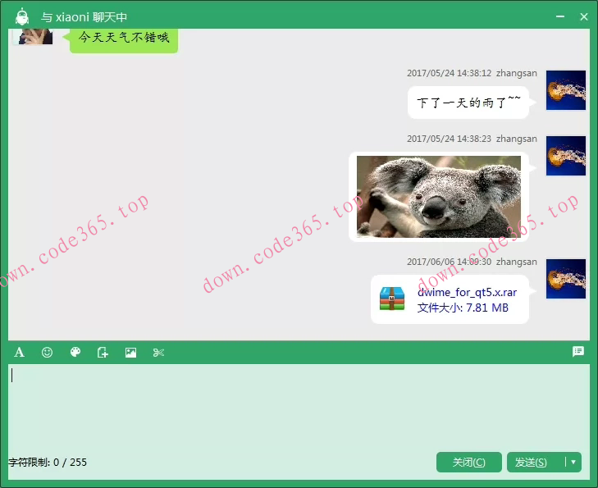Open the dwime_for_qt5.x.rar file link
This screenshot has width=598, height=488.
(x=467, y=292)
